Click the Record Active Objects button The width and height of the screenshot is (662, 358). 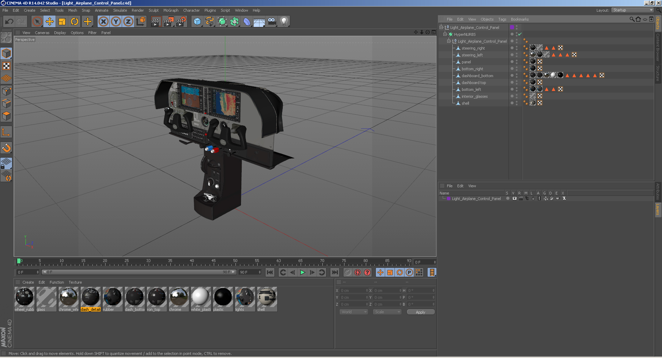click(348, 272)
